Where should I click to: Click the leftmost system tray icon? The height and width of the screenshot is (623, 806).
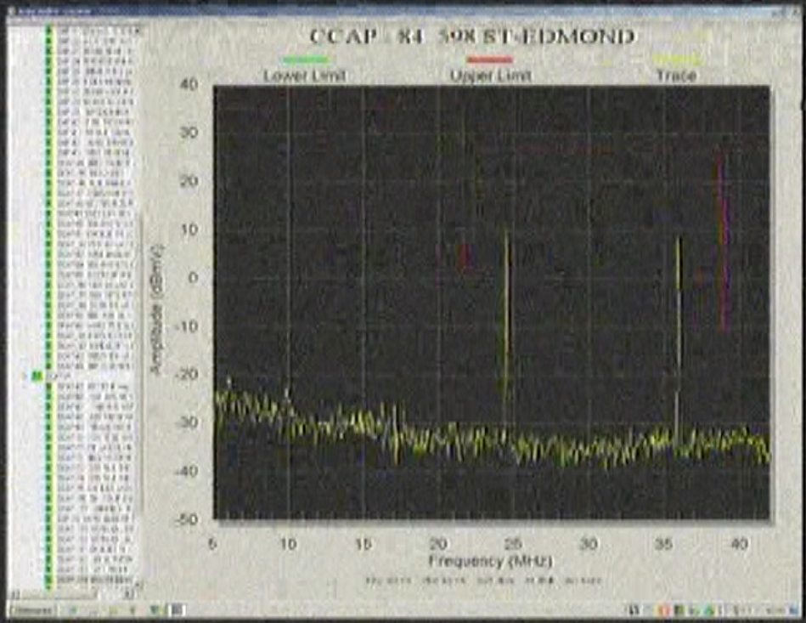point(634,610)
